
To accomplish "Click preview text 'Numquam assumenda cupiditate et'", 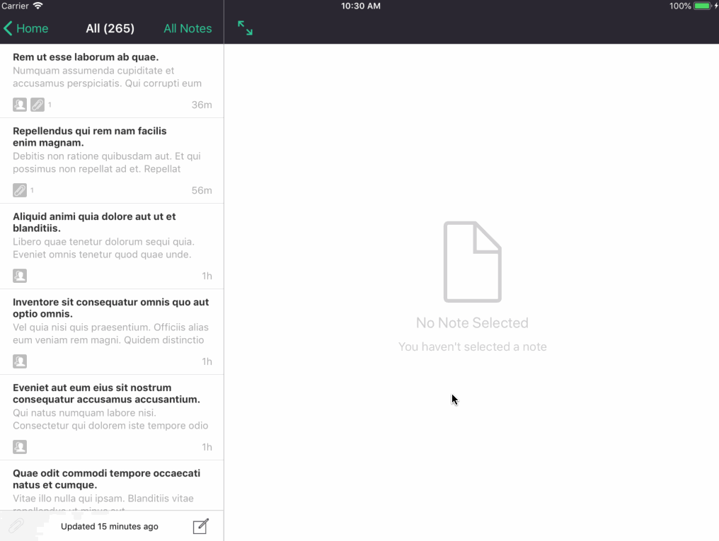I will [x=93, y=71].
